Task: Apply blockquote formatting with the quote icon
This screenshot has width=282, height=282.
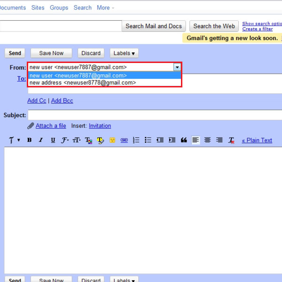Action: [x=184, y=140]
